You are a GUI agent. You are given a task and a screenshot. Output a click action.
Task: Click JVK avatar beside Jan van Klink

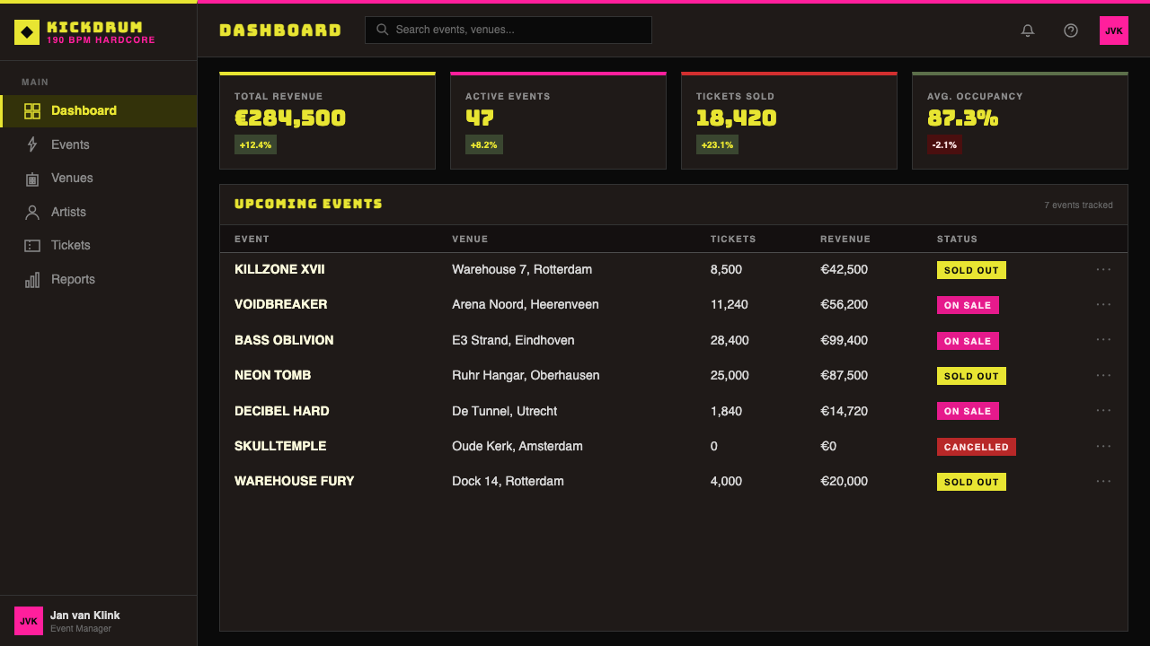pos(29,621)
